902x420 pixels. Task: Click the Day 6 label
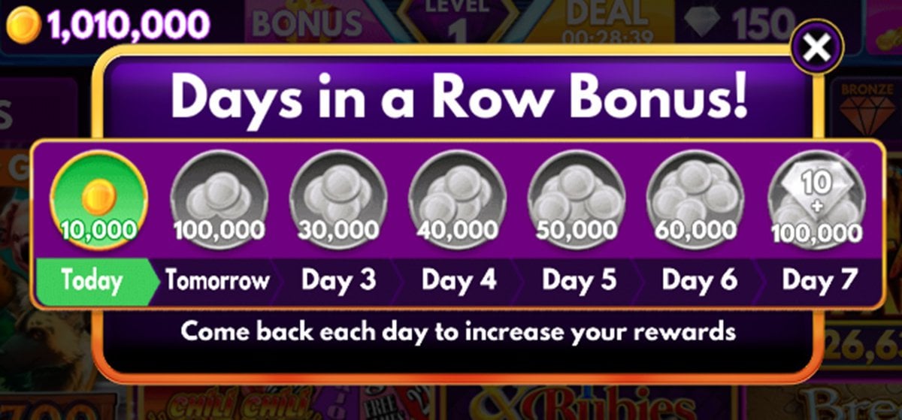point(699,280)
